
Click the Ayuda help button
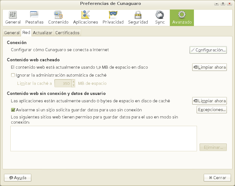coord(18,178)
